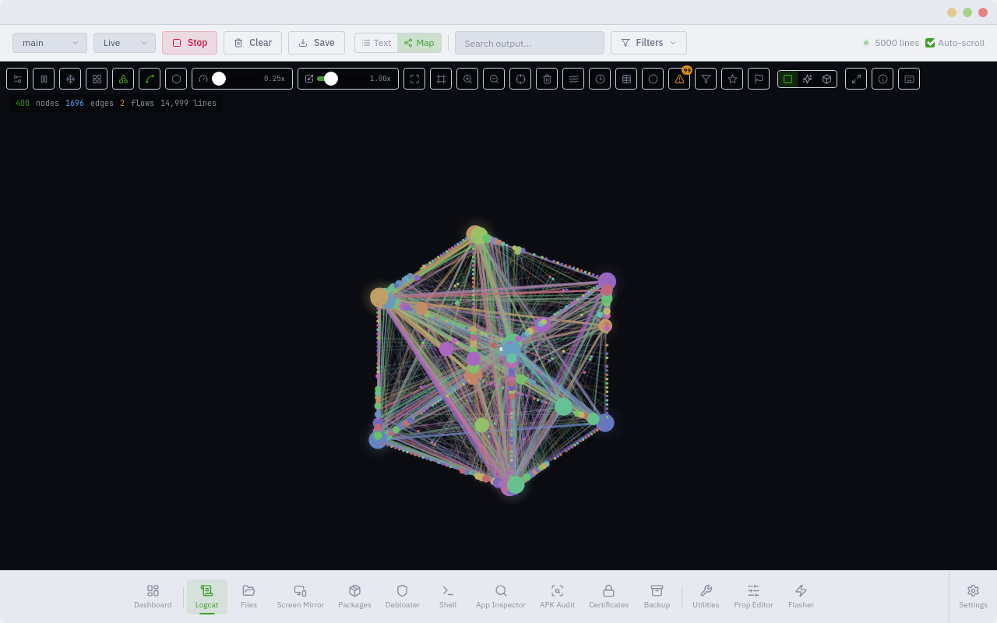Click the snowflake freeze icon
This screenshot has height=623, width=997.
pyautogui.click(x=70, y=79)
